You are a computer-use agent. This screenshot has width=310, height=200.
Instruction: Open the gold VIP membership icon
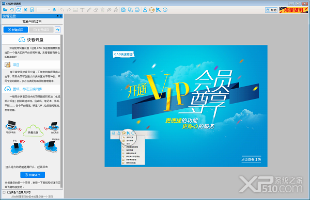(x=151, y=10)
